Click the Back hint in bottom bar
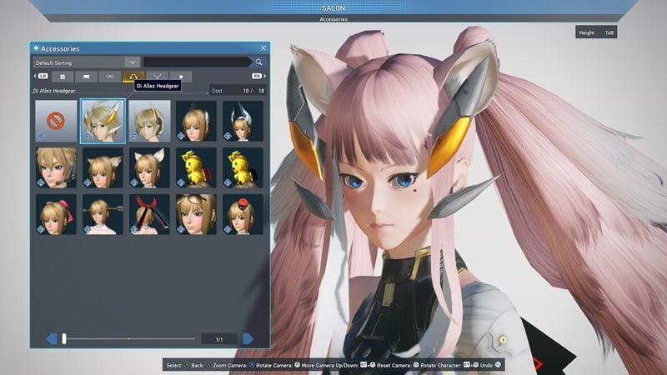The height and width of the screenshot is (375, 667). point(201,365)
